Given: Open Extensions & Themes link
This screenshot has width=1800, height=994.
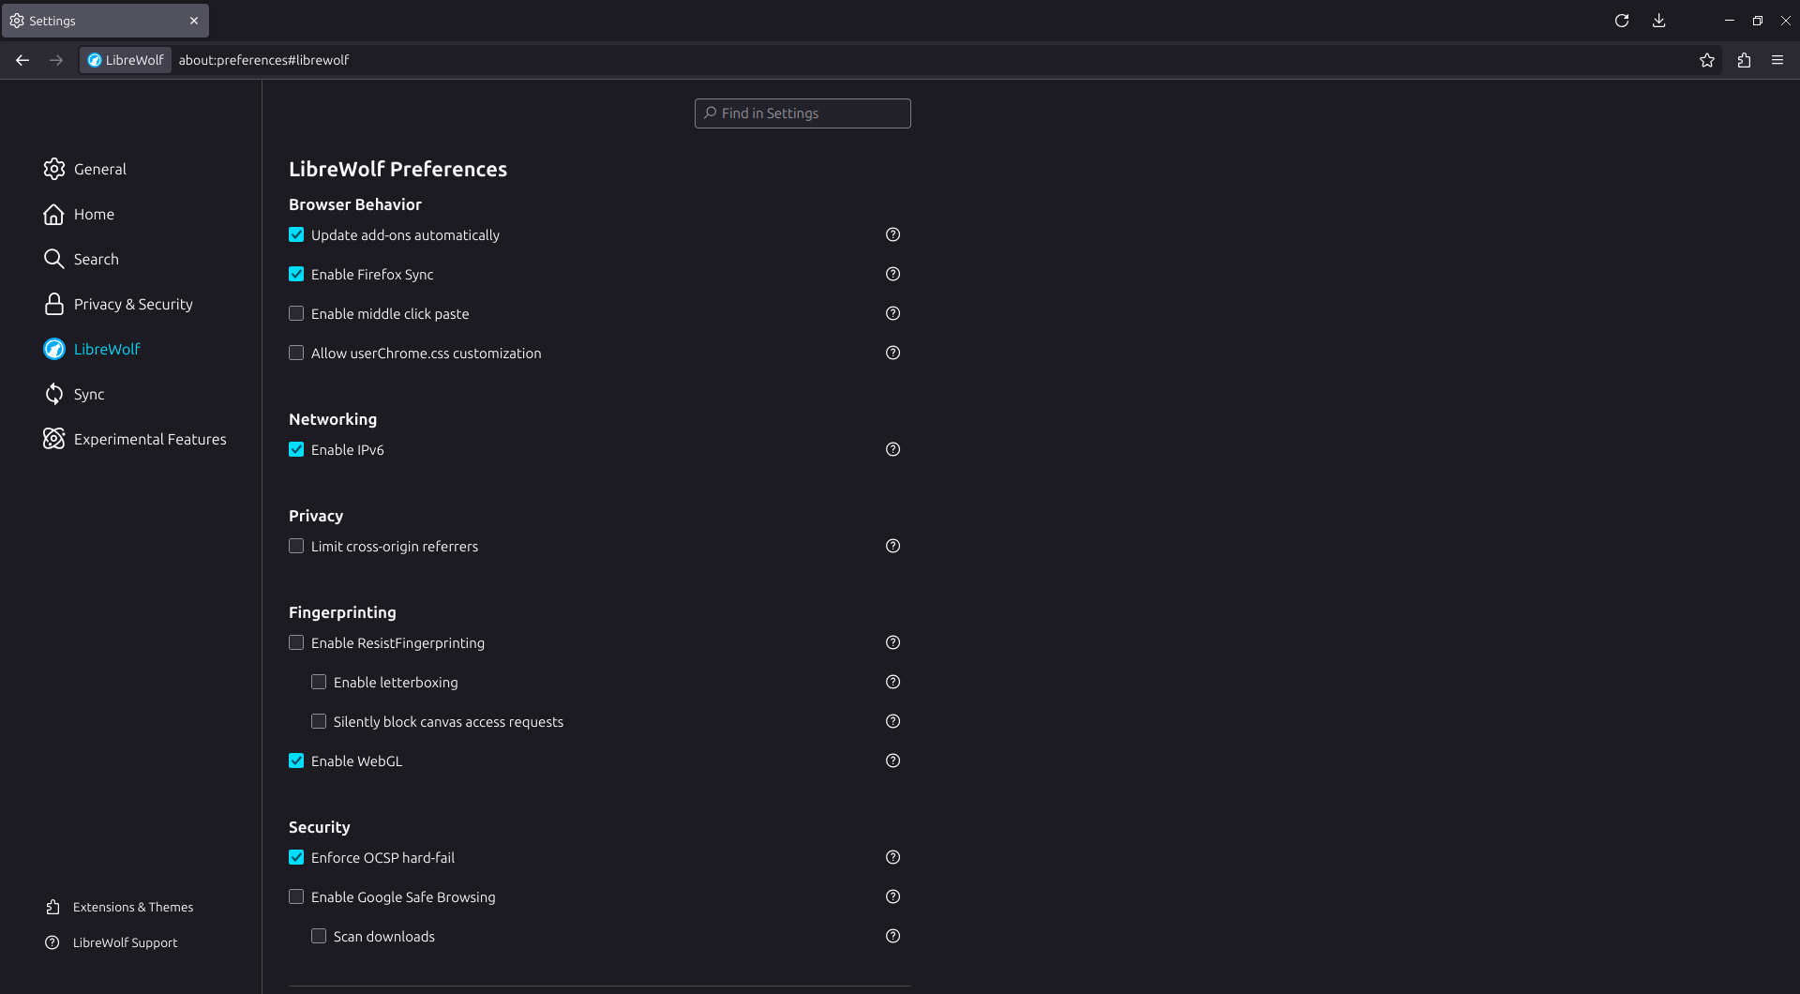Looking at the screenshot, I should pyautogui.click(x=119, y=907).
